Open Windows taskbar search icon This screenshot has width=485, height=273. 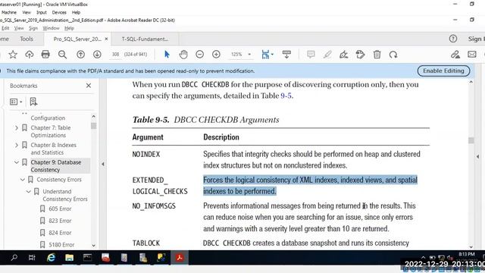pos(14,258)
